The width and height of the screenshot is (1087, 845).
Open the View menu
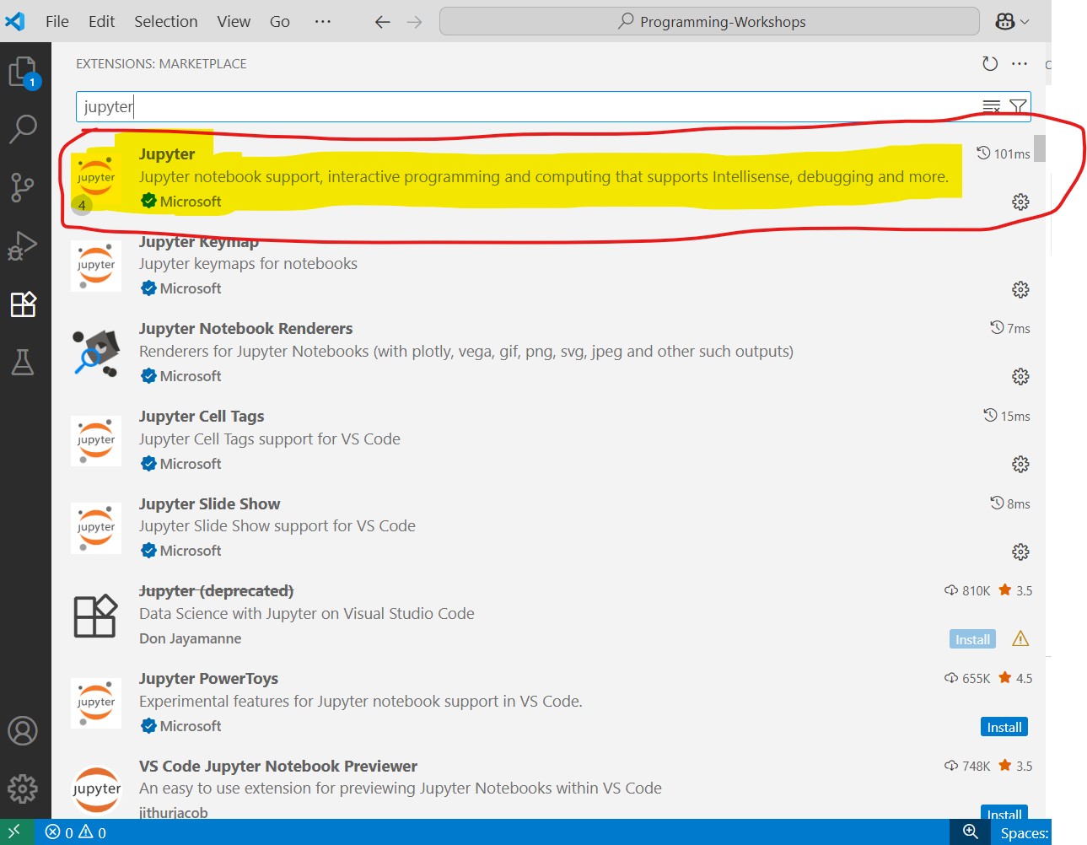point(234,22)
